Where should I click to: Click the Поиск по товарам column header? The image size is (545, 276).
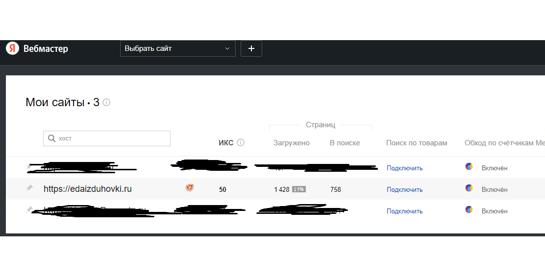[x=417, y=143]
